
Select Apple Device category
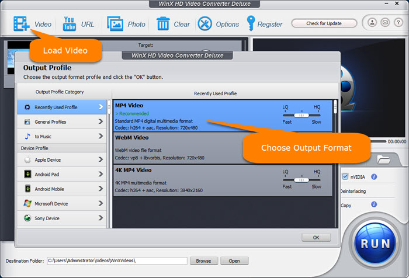pos(62,159)
